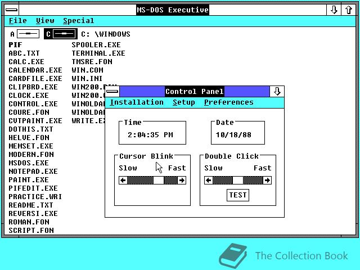
Task: Click the C:\WINDOWS path label
Action: [106, 34]
